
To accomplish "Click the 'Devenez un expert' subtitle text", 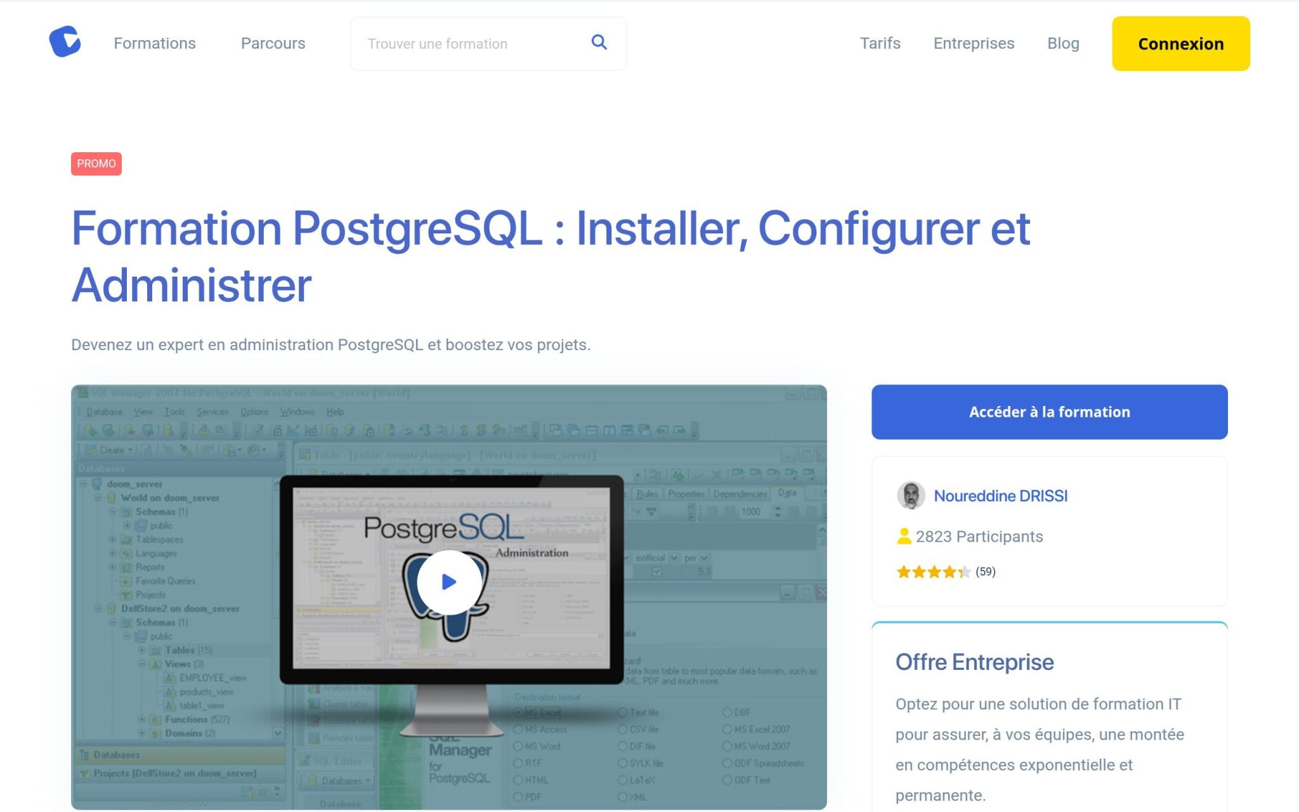I will (330, 344).
